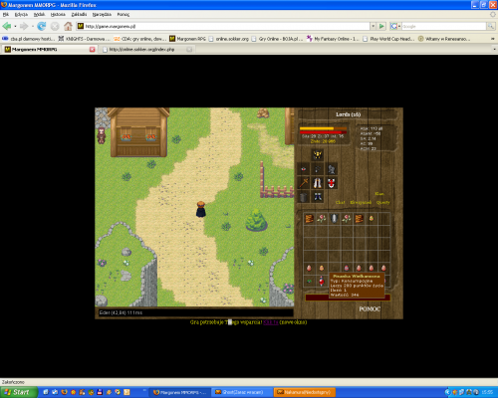Open the Edycja menu
498x398 pixels.
pos(21,14)
